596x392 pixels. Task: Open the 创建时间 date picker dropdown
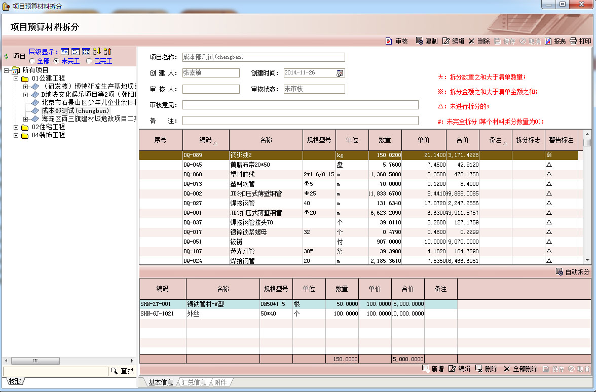coord(340,73)
